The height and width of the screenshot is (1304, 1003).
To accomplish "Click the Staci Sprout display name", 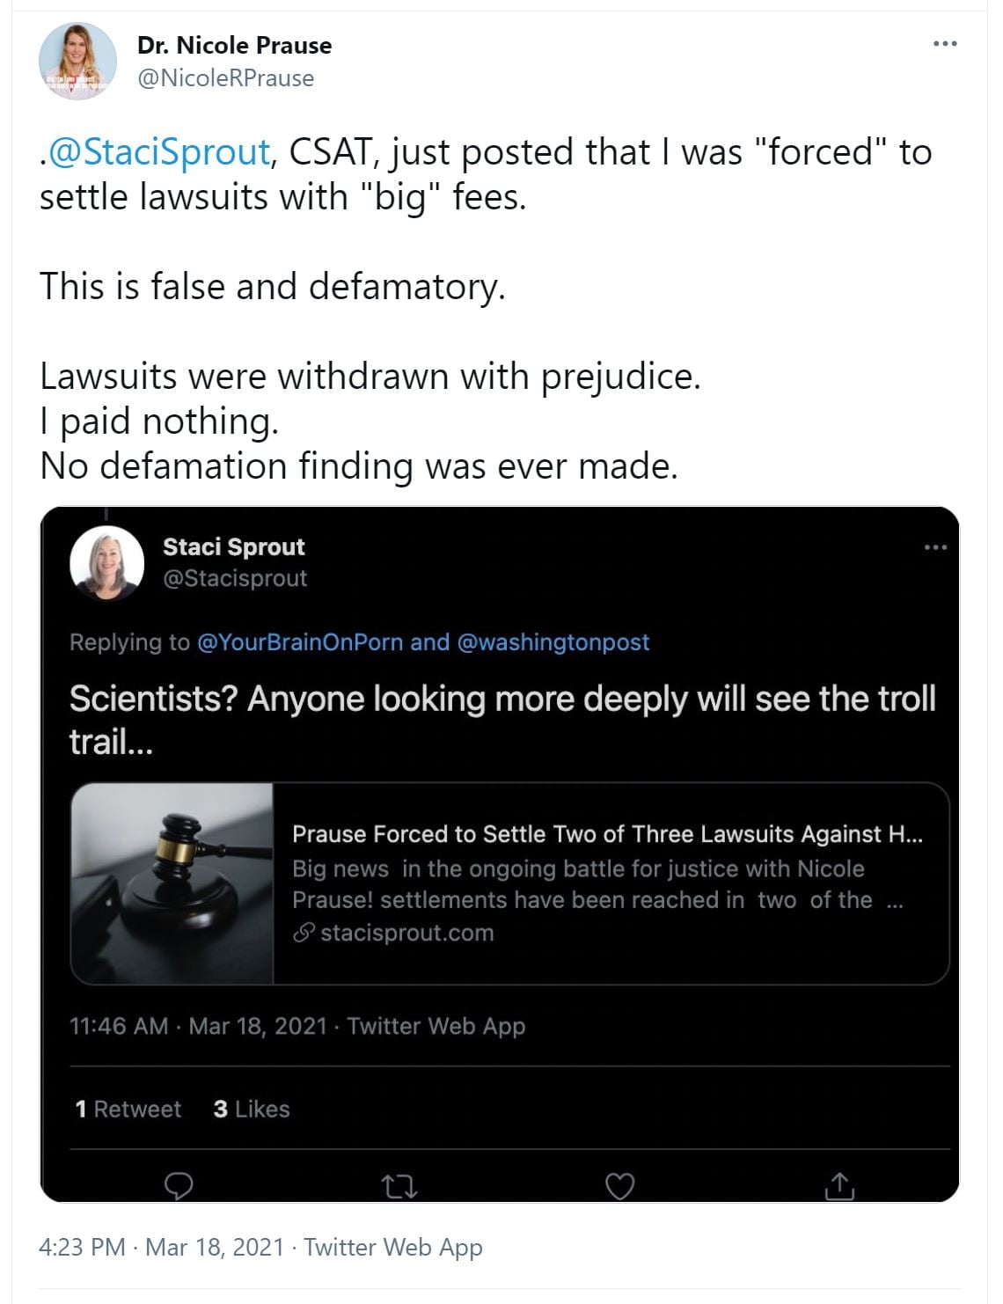I will click(x=233, y=547).
